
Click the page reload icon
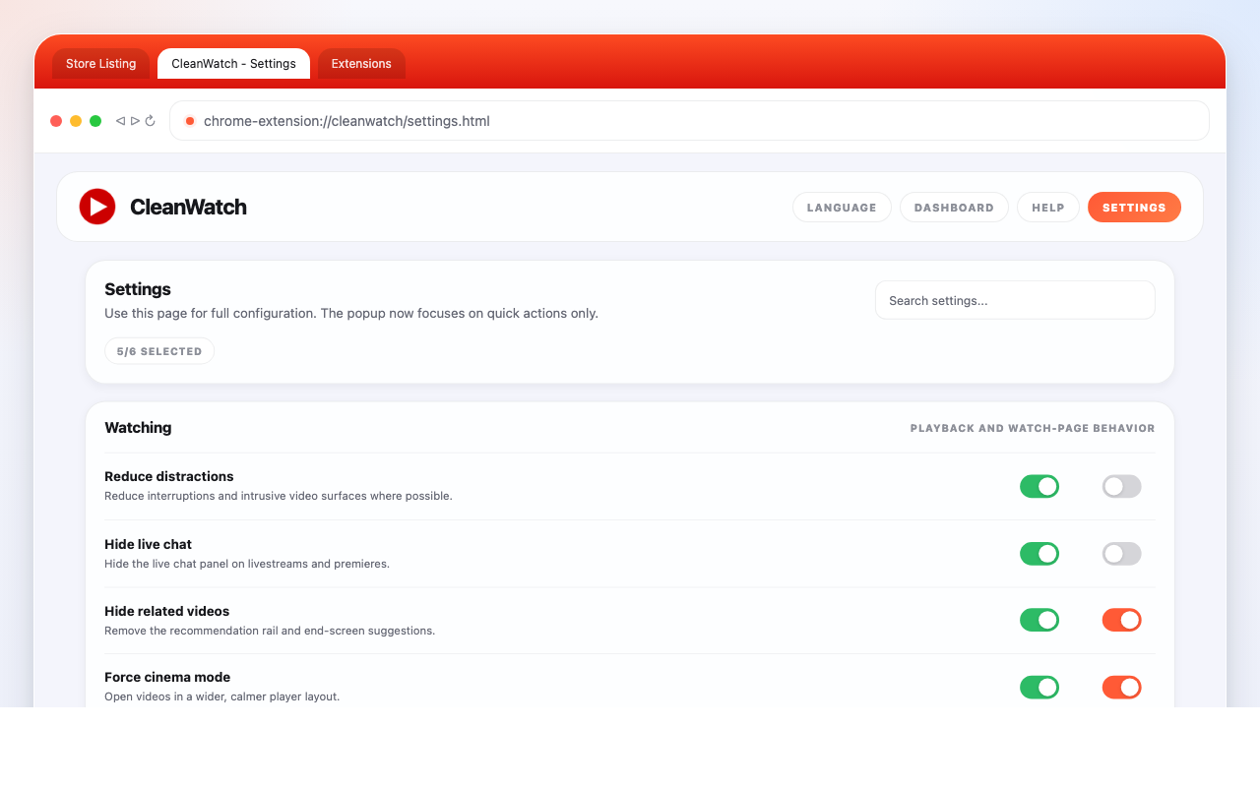pyautogui.click(x=151, y=121)
